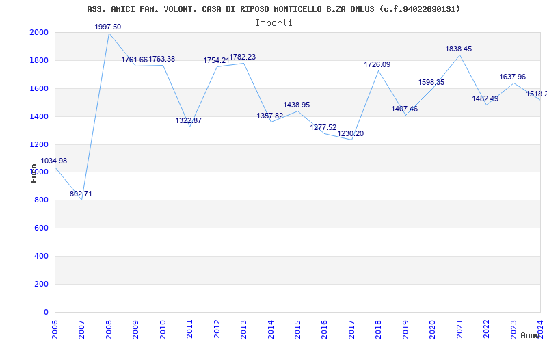The width and height of the screenshot is (547, 342).
Task: Select year 2012 on the x-axis
Action: [x=217, y=328]
